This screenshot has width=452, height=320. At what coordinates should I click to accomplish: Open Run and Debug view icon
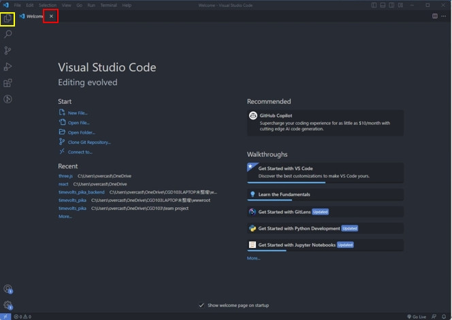coord(8,67)
